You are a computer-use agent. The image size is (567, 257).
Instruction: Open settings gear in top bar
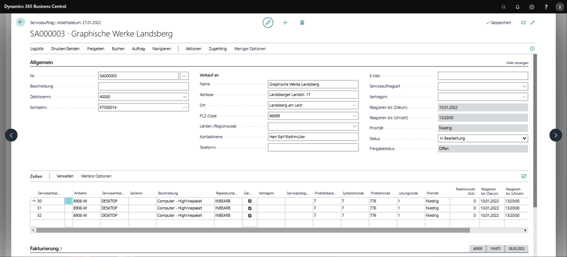pos(532,6)
